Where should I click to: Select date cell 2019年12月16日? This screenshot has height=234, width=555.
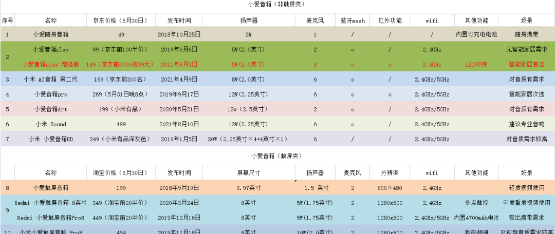pyautogui.click(x=179, y=218)
